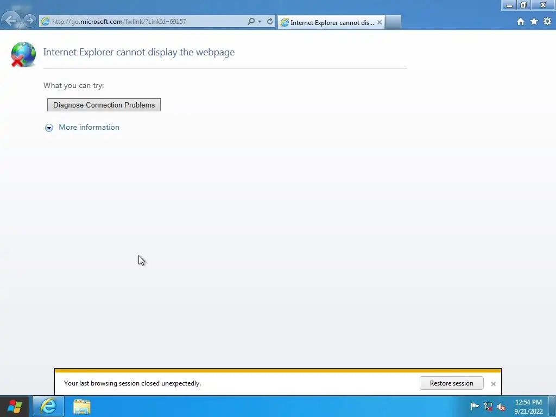Click Restore session button

[451, 383]
